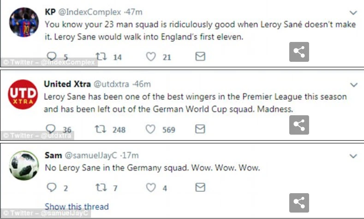Image resolution: width=364 pixels, height=219 pixels.
Task: Send KP's tweet via direct message envelope
Action: click(x=200, y=57)
